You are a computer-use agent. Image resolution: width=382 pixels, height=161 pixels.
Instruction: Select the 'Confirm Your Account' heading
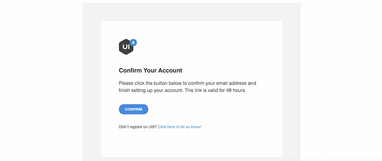click(x=151, y=71)
